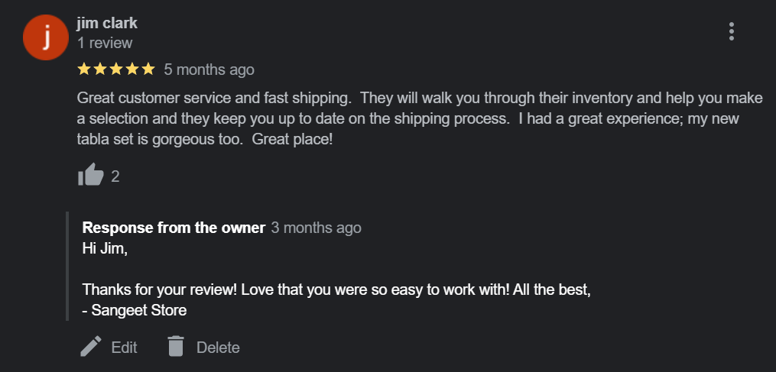Viewport: 776px width, 372px height.
Task: Click the "1 review" count text
Action: click(105, 43)
